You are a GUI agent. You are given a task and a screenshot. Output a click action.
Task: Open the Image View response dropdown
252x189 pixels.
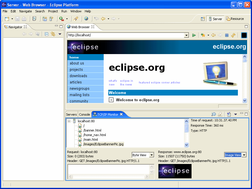tap(244, 155)
